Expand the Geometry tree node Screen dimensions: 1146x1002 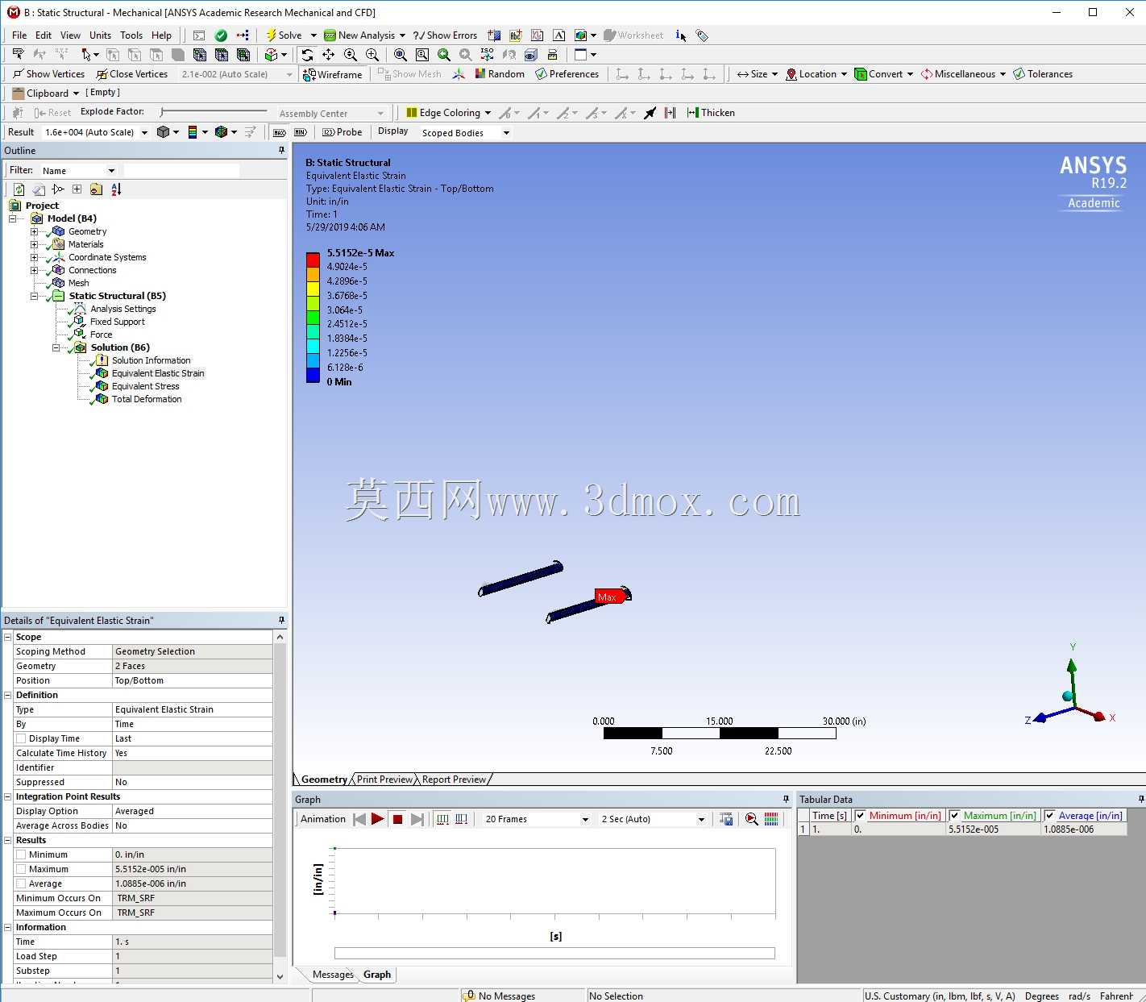pos(34,231)
